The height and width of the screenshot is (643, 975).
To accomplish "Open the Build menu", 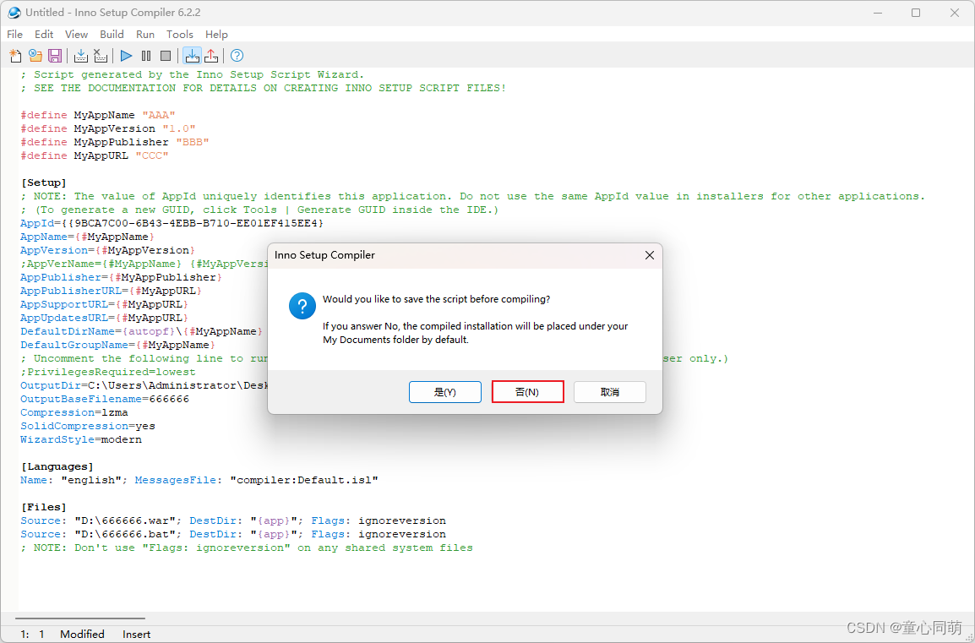I will (112, 34).
